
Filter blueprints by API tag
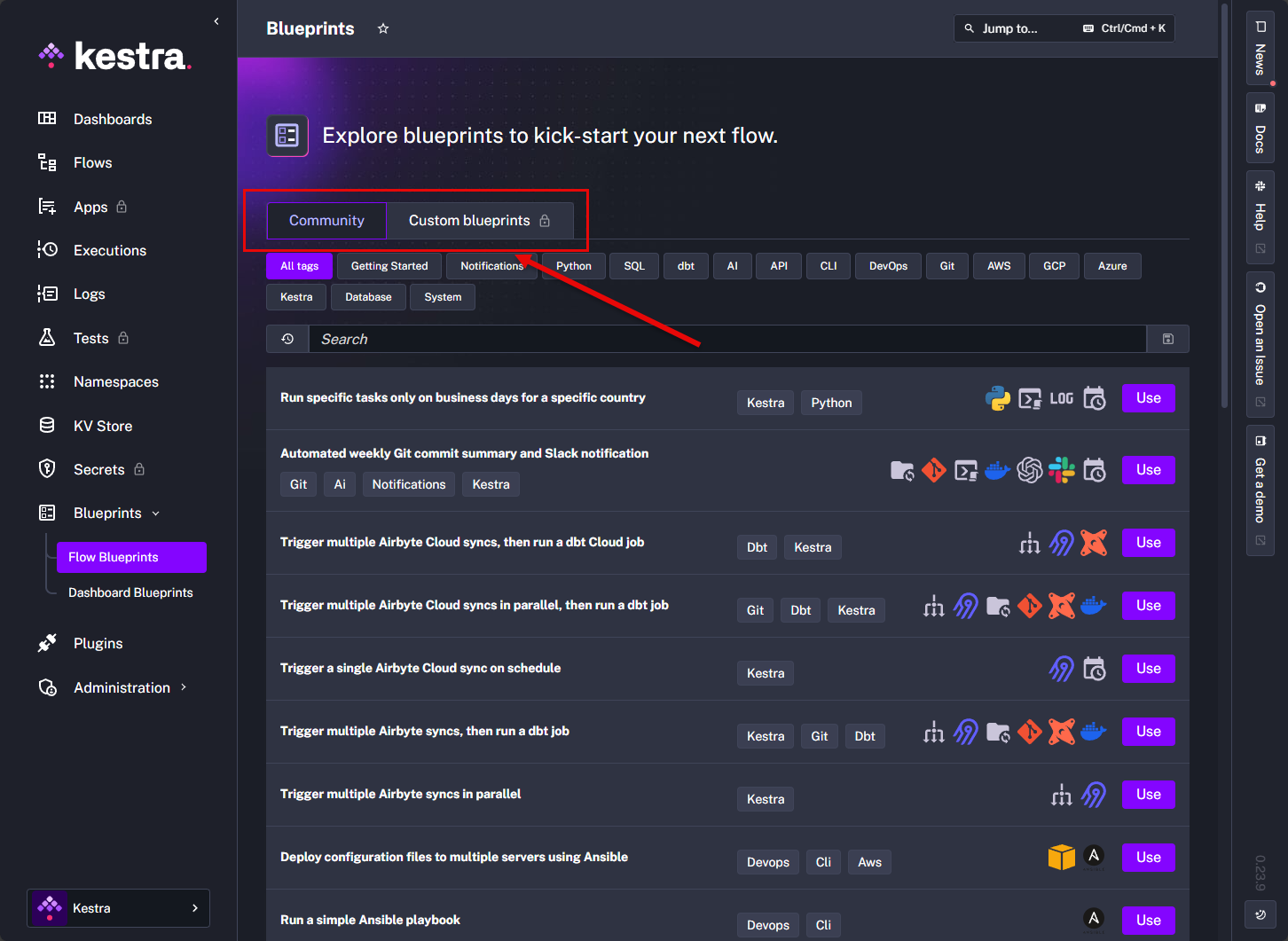tap(779, 266)
